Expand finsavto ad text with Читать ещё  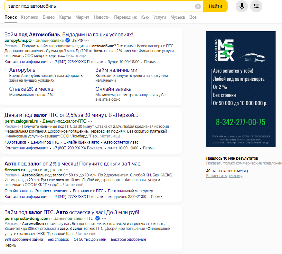coord(73,185)
